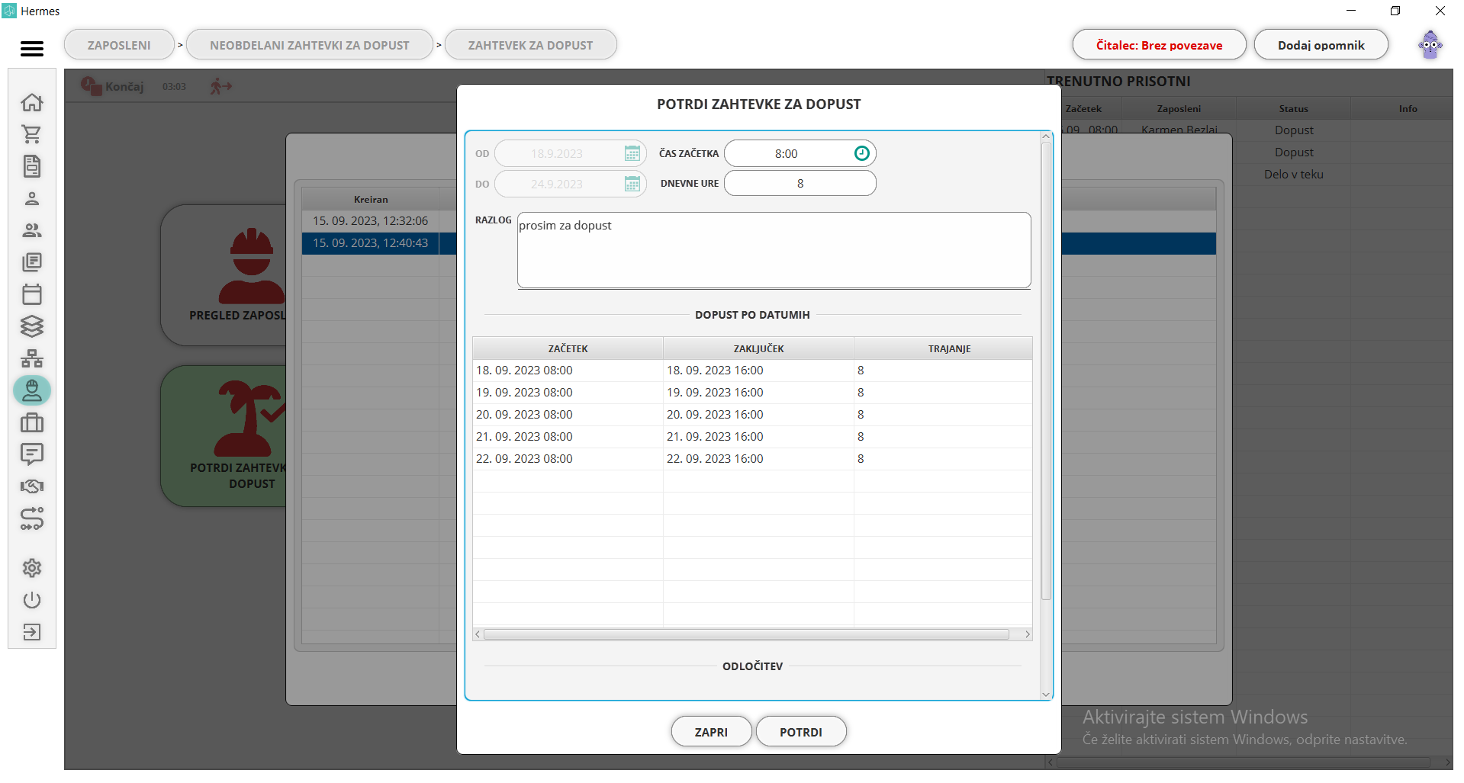This screenshot has width=1464, height=783.
Task: Click POTRDI to confirm leave request
Action: click(801, 732)
